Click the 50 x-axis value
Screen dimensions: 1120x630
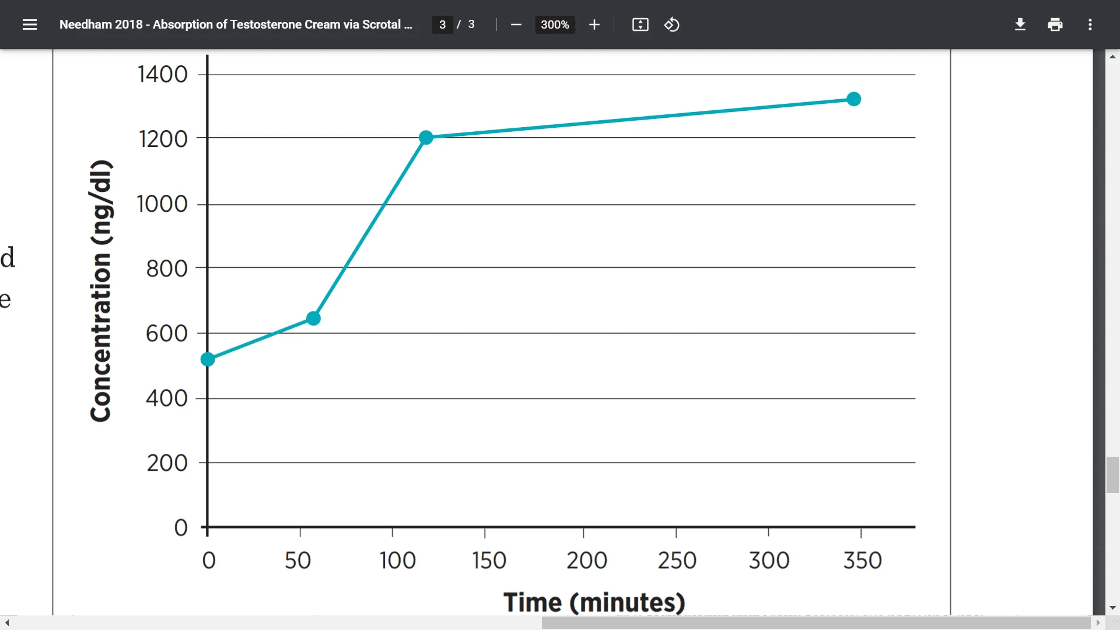[298, 561]
